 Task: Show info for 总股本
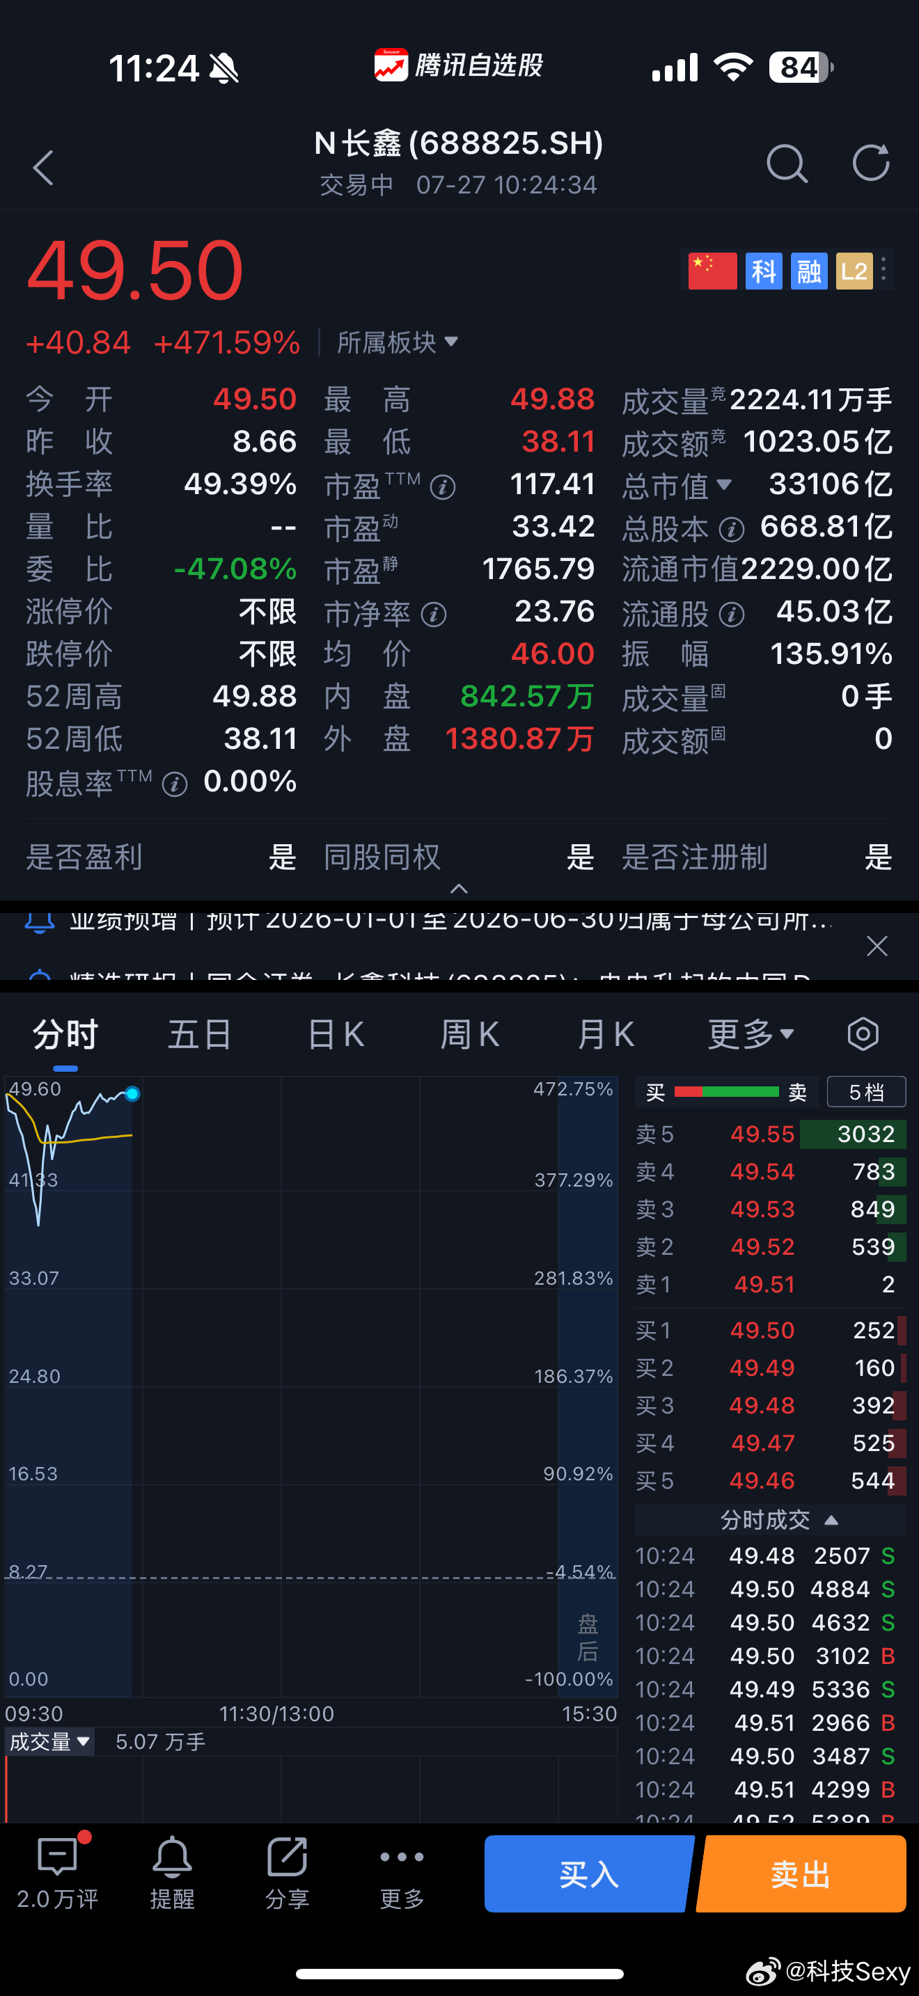click(x=732, y=530)
